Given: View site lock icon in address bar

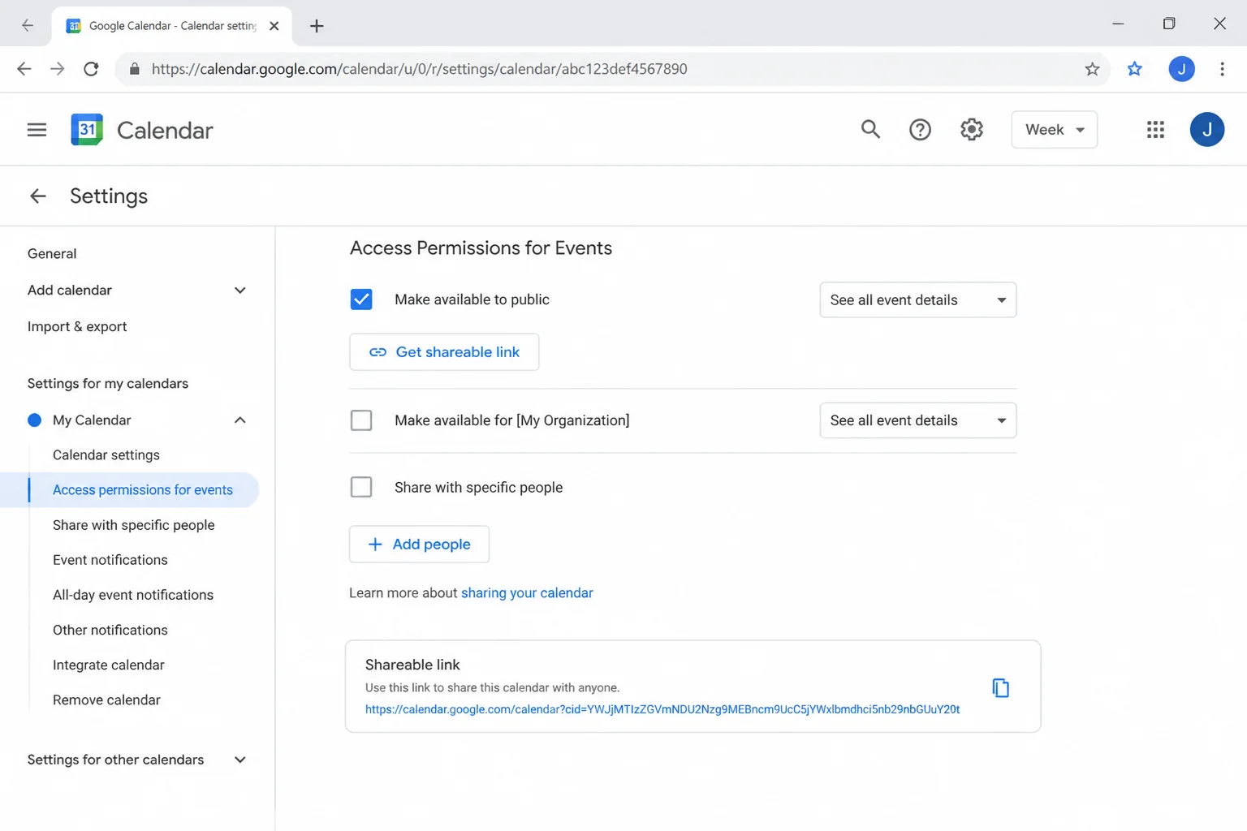Looking at the screenshot, I should (x=135, y=69).
